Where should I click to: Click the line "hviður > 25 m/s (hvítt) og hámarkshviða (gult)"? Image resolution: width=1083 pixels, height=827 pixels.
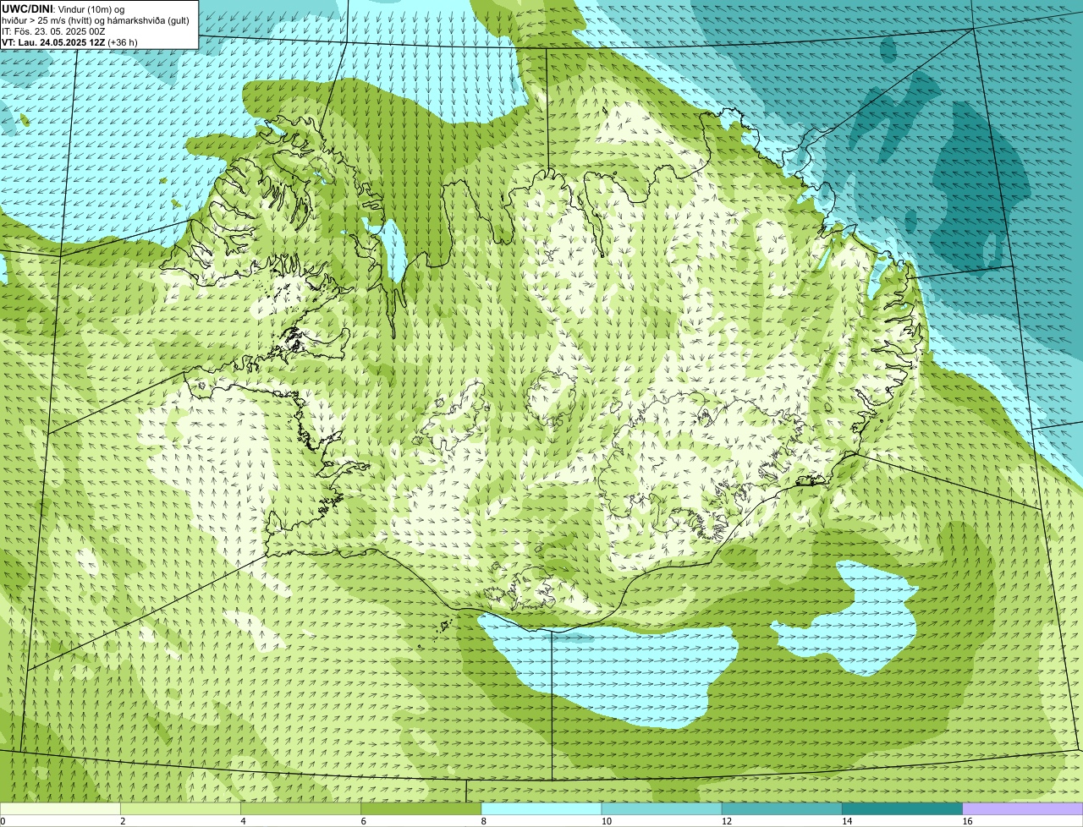96,19
